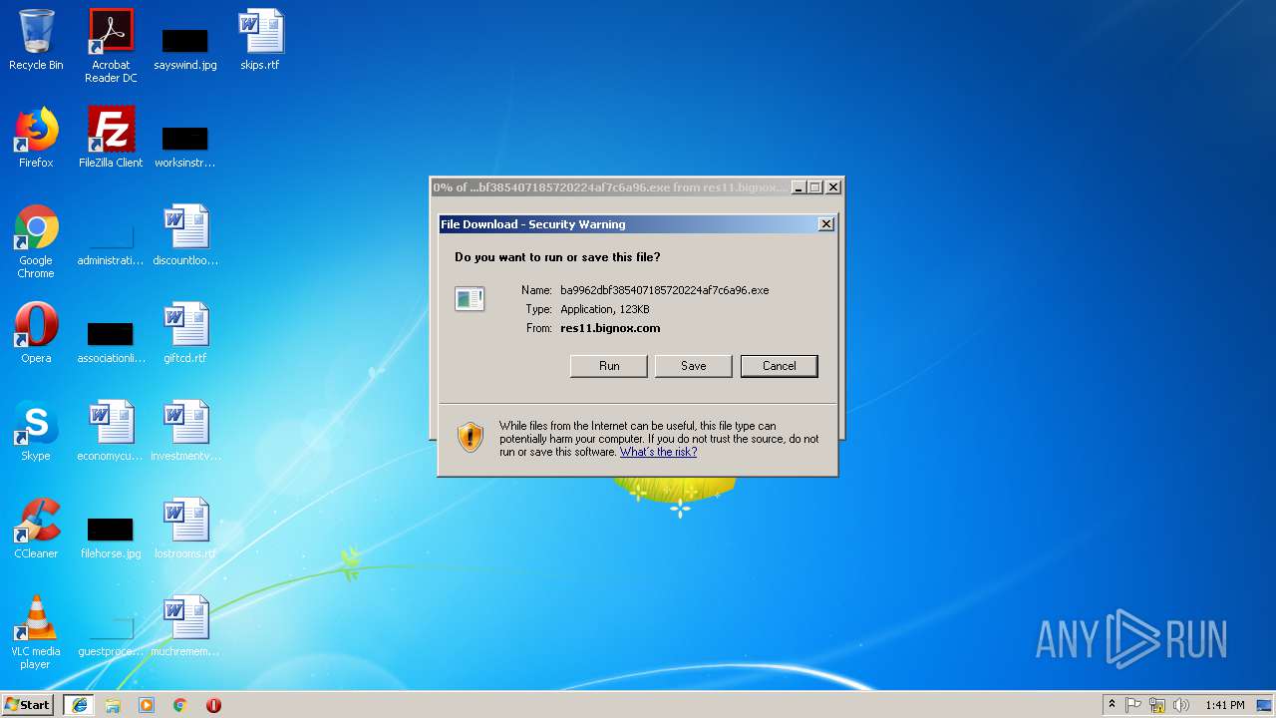This screenshot has width=1276, height=718.
Task: Open the Windows Start menu
Action: 27,705
